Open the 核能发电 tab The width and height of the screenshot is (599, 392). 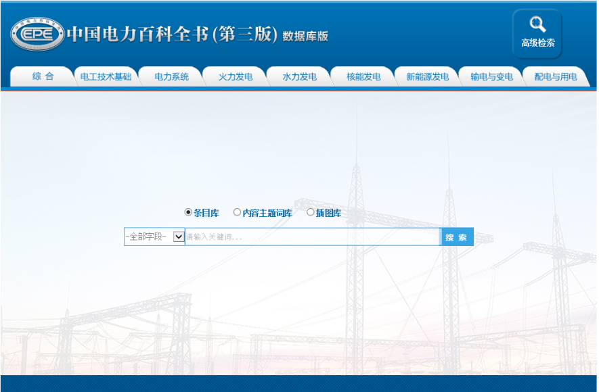point(363,76)
